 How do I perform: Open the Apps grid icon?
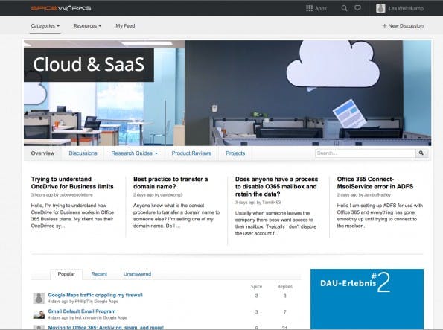click(309, 8)
